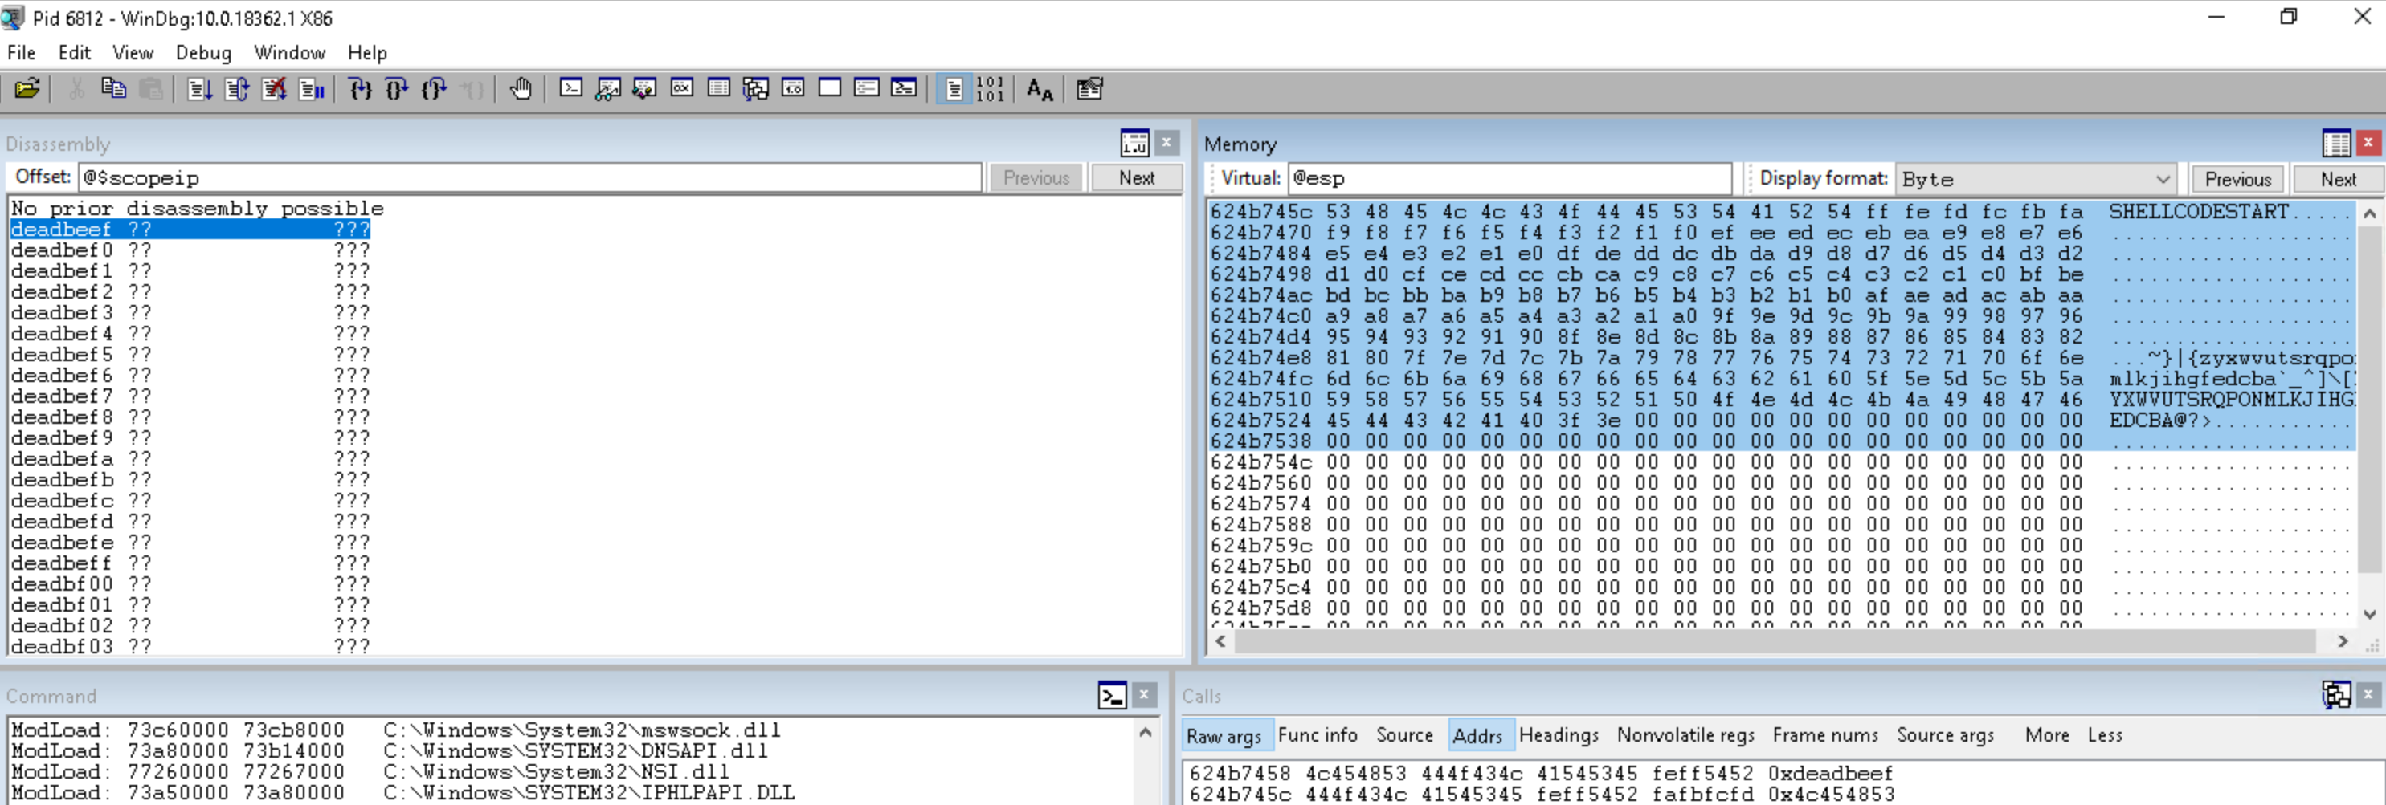Toggle Raw args in Calls window

tap(1224, 736)
